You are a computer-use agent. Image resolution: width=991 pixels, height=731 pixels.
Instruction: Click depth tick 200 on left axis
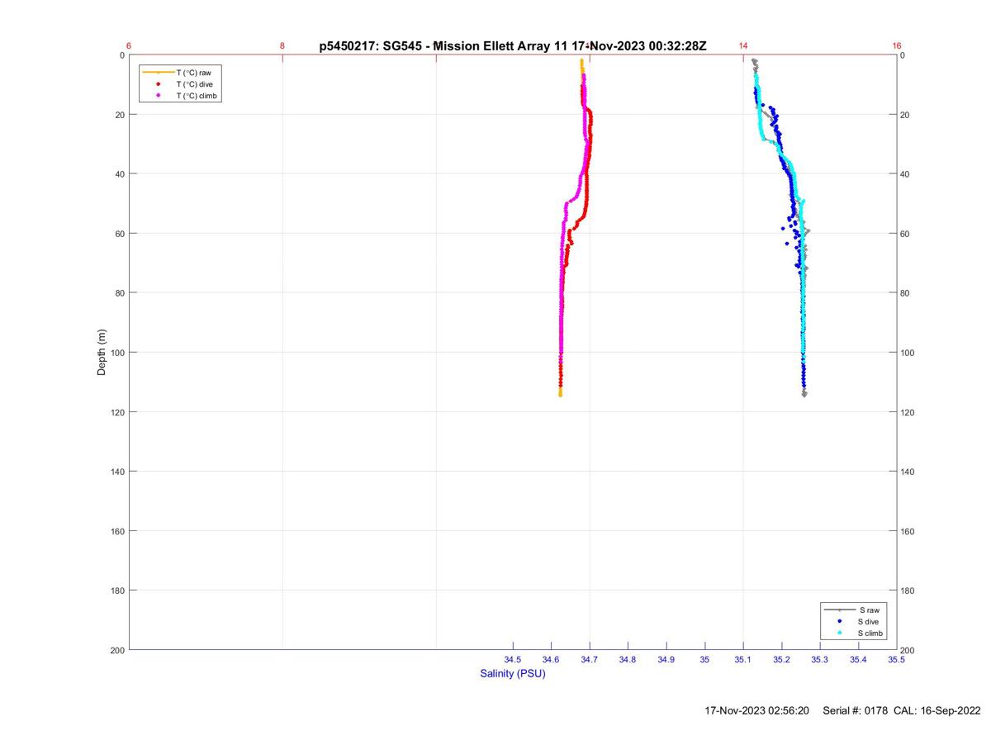(117, 650)
